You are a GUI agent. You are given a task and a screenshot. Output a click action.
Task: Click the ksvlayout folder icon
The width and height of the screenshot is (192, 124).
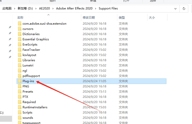20,55
